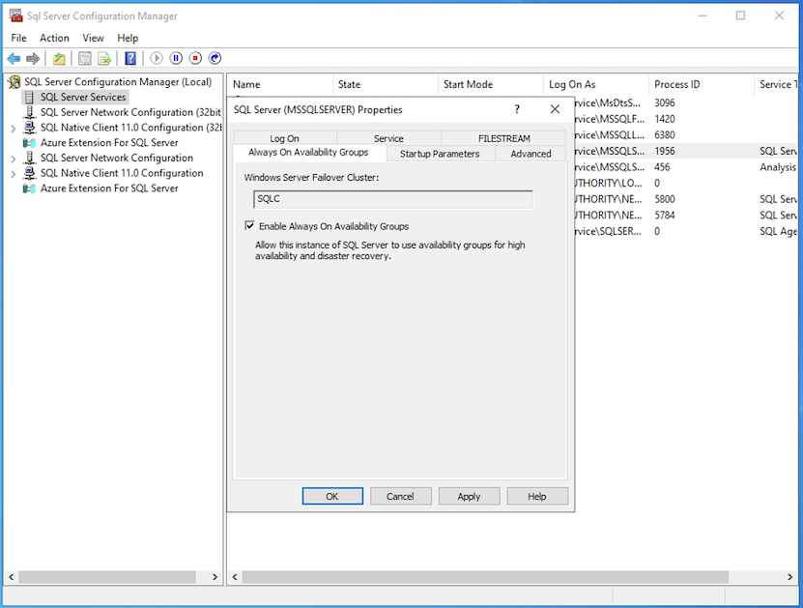Click process ID 1420 cell

click(664, 119)
